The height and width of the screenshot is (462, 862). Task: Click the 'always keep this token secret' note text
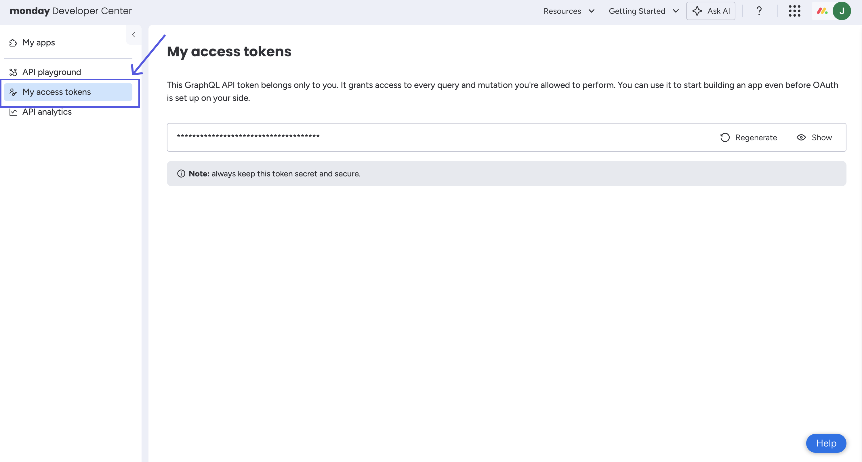(x=286, y=173)
